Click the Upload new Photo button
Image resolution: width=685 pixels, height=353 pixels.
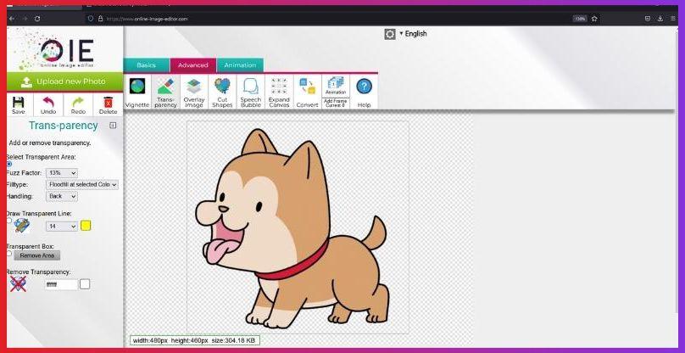tap(63, 81)
